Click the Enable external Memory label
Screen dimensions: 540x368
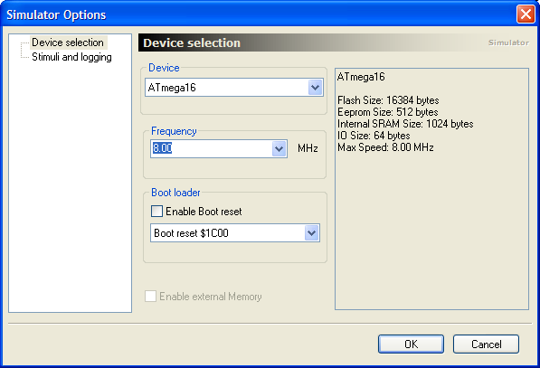(x=211, y=297)
